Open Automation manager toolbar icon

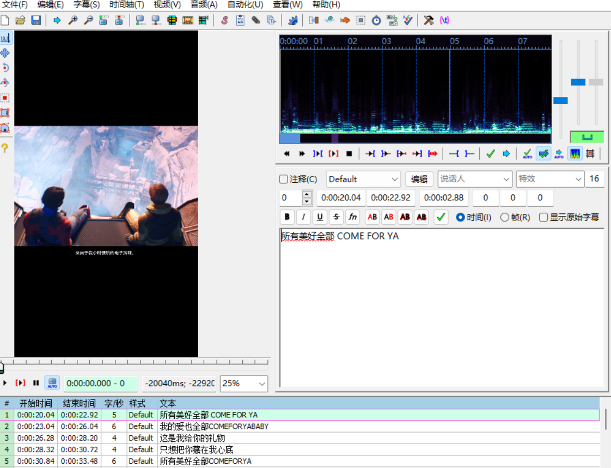(x=292, y=20)
